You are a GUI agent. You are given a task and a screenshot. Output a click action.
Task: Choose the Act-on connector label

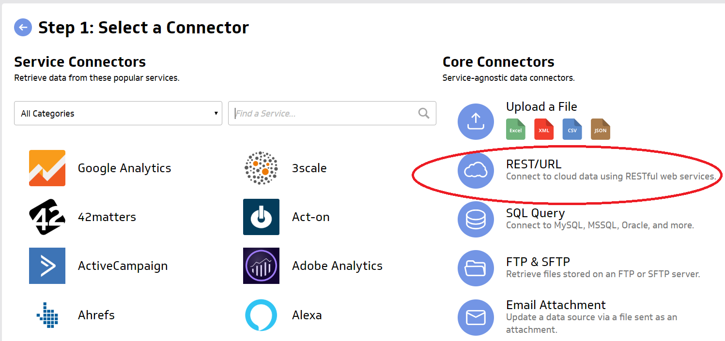(311, 217)
